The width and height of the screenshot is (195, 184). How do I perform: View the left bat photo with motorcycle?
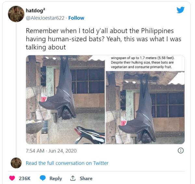[65, 100]
